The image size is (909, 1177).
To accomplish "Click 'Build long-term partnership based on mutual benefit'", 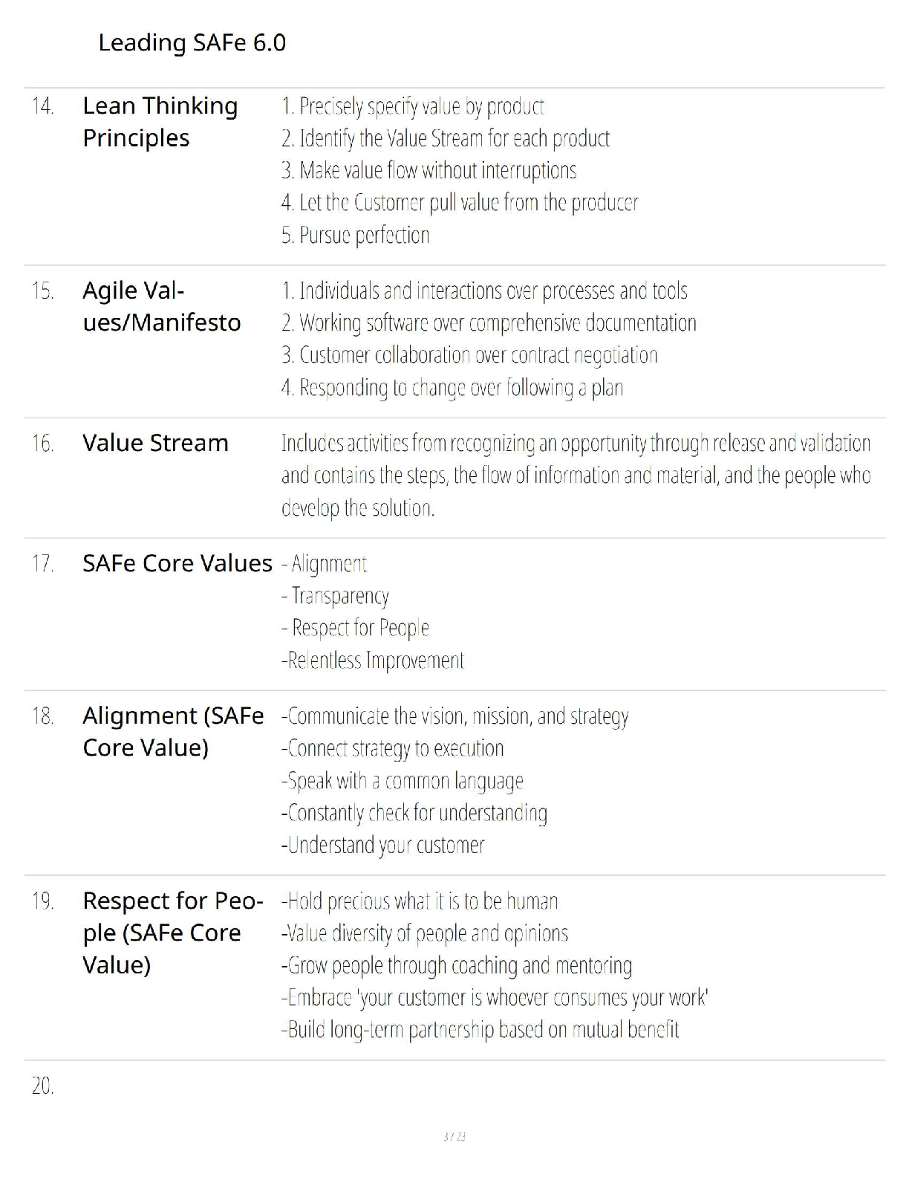I will tap(480, 1030).
